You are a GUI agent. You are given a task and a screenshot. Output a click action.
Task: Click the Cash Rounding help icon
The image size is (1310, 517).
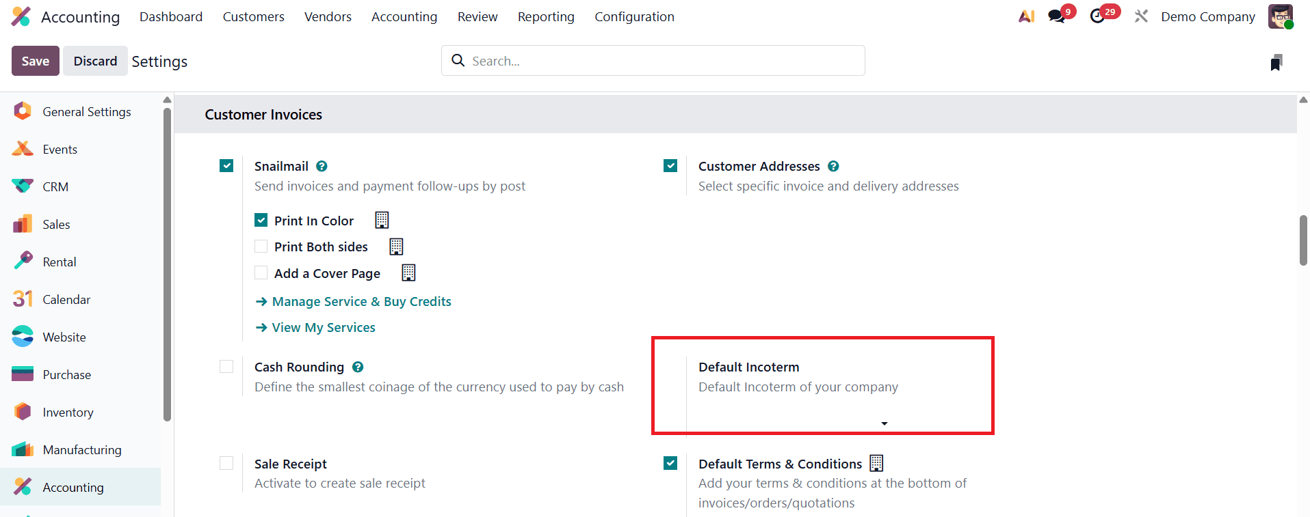[x=358, y=367]
